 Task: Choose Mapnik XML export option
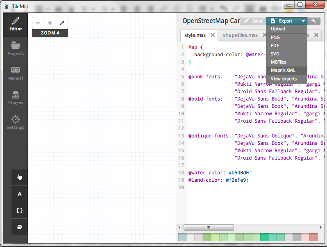point(287,70)
